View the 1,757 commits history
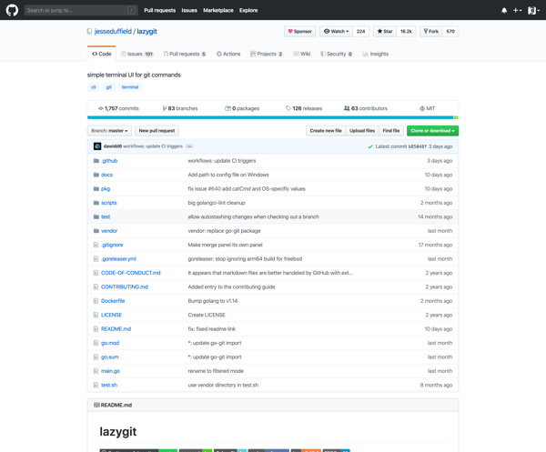This screenshot has width=546, height=452. click(118, 108)
